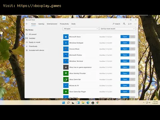Image resolution: width=160 pixels, height=120 pixels.
Task: Switch to the Entertainment tab
Action: pos(52,24)
